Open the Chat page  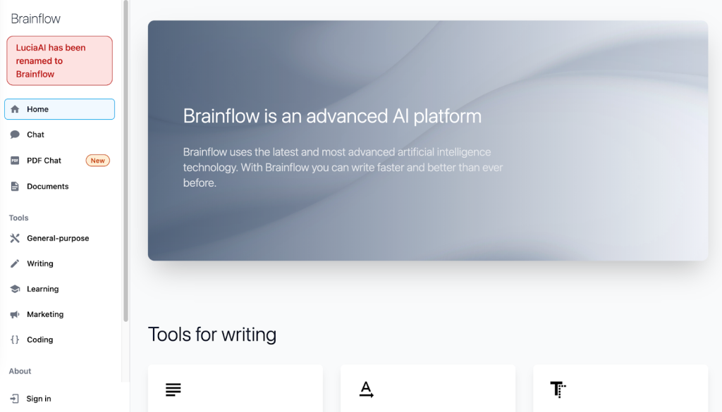tap(59, 135)
